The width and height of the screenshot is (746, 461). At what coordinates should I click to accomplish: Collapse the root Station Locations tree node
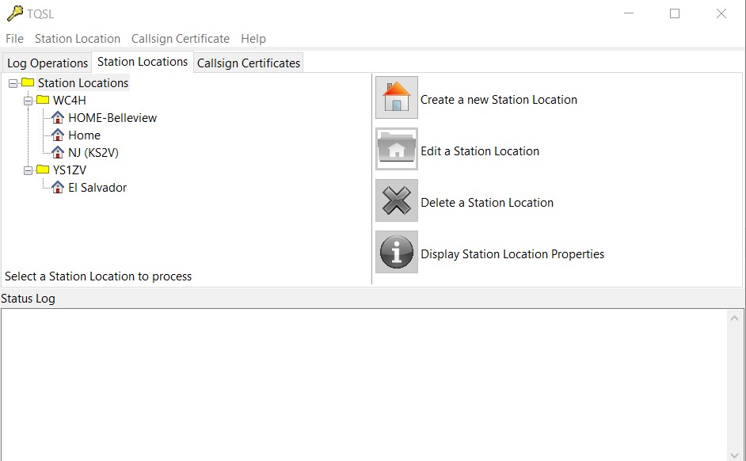tap(13, 83)
